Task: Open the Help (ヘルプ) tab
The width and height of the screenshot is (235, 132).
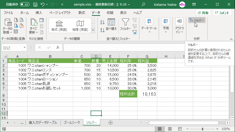Action: click(x=137, y=13)
